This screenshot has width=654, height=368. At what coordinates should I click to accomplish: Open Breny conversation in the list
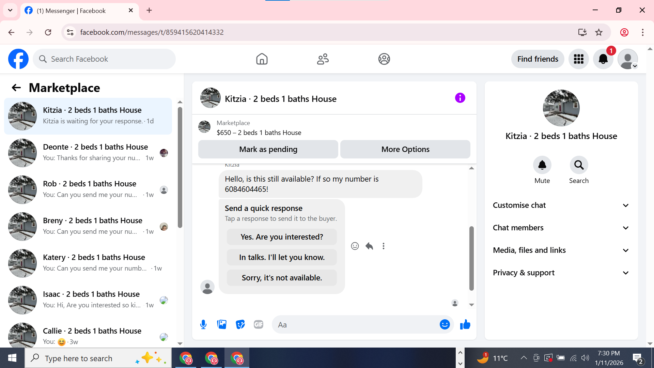click(x=88, y=227)
